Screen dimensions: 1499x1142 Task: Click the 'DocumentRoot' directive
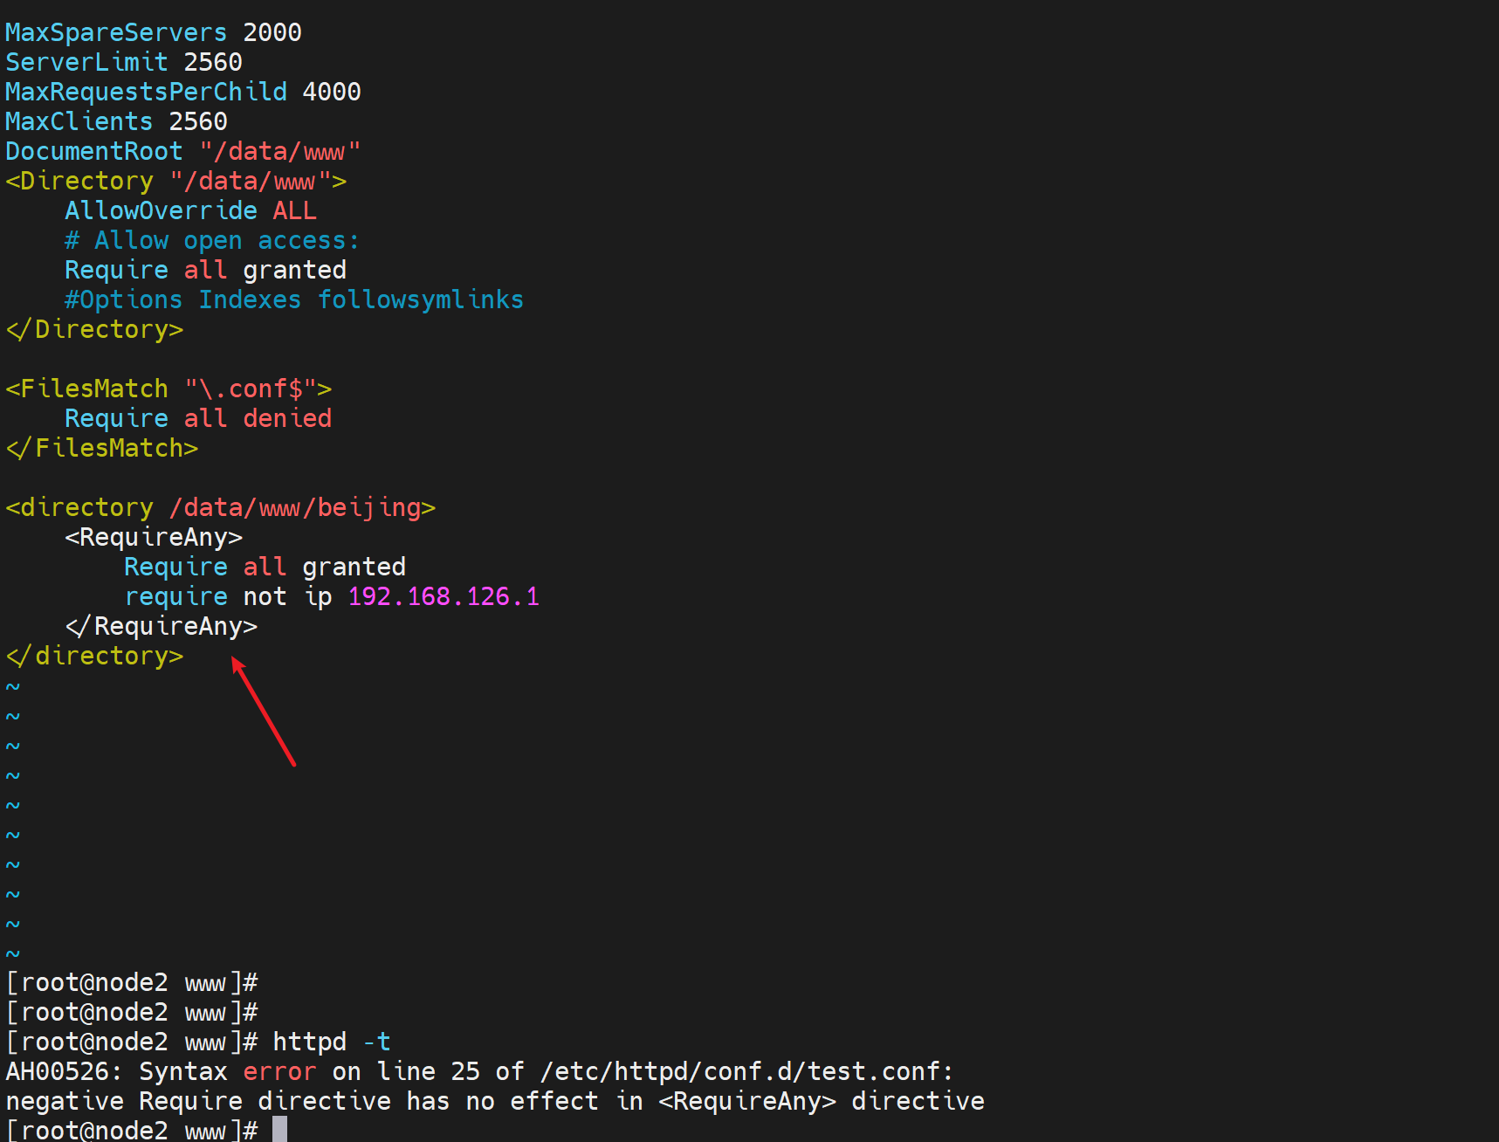(94, 151)
